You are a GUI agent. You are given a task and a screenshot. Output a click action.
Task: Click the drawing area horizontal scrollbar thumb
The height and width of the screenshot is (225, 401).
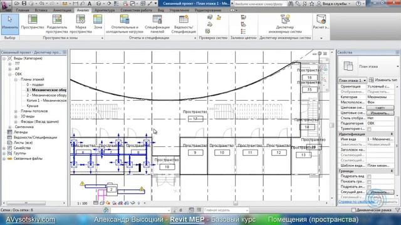click(236, 203)
